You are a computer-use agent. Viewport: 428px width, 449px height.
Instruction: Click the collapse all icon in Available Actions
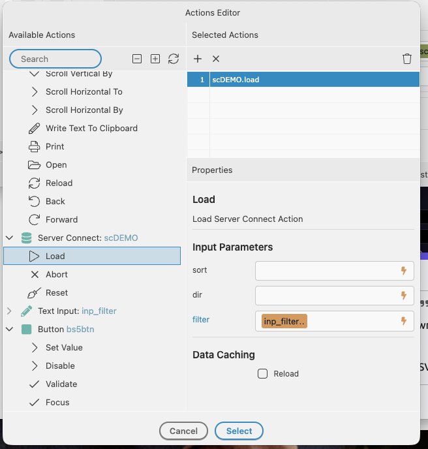[137, 59]
